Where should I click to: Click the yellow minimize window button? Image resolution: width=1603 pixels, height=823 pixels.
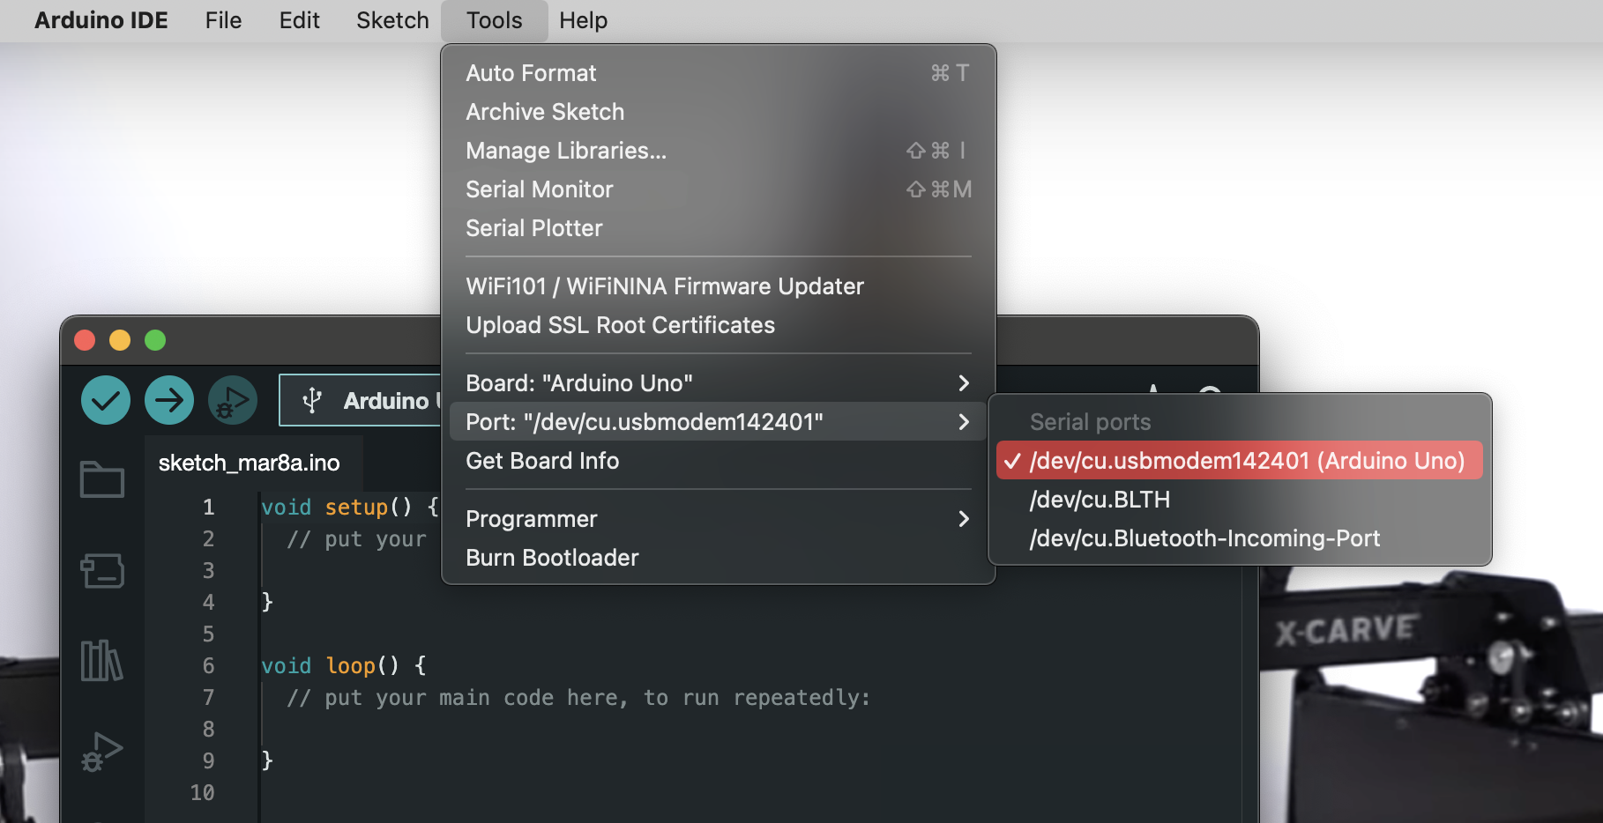(x=120, y=340)
